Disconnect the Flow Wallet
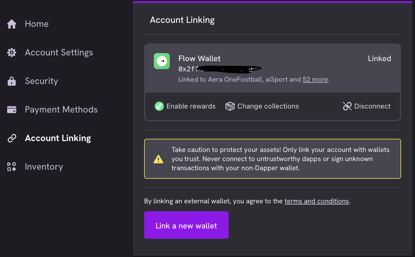Image resolution: width=415 pixels, height=257 pixels. (x=372, y=106)
